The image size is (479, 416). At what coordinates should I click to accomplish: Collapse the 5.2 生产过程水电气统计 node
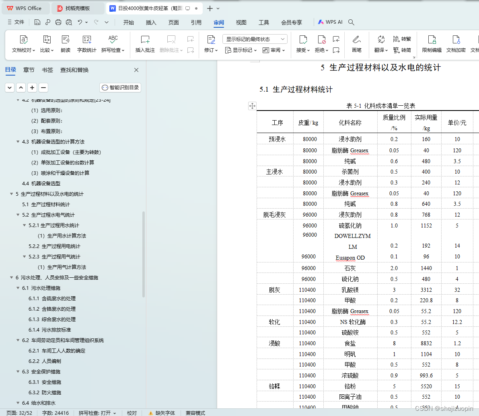pos(18,215)
